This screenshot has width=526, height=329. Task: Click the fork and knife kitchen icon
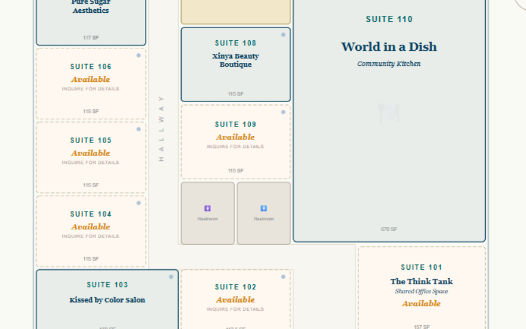click(x=388, y=112)
